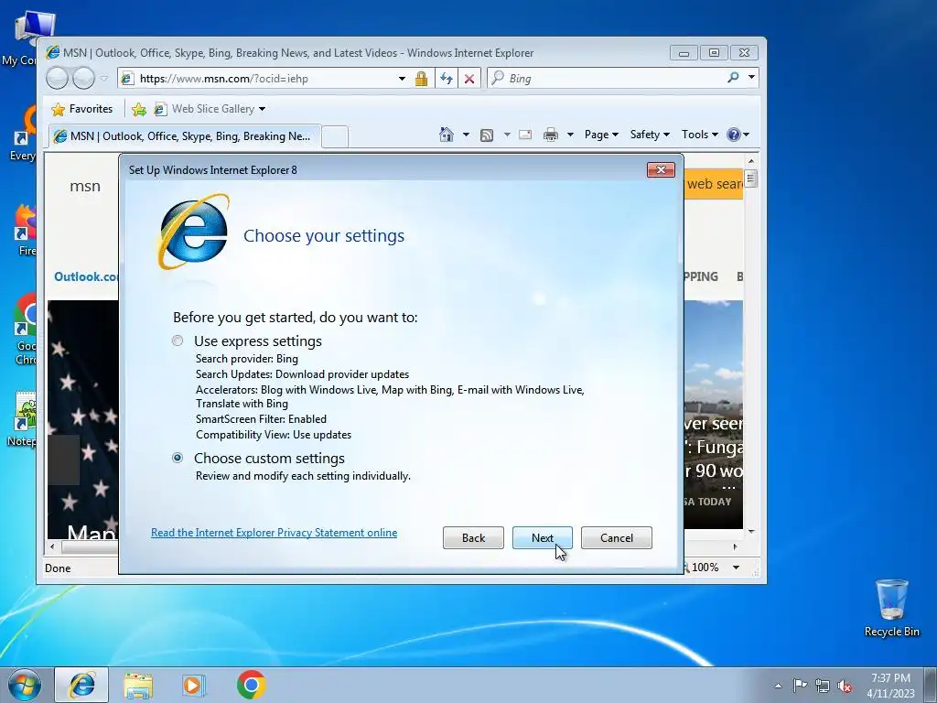Open the search provider dropdown
The image size is (937, 703).
click(752, 78)
